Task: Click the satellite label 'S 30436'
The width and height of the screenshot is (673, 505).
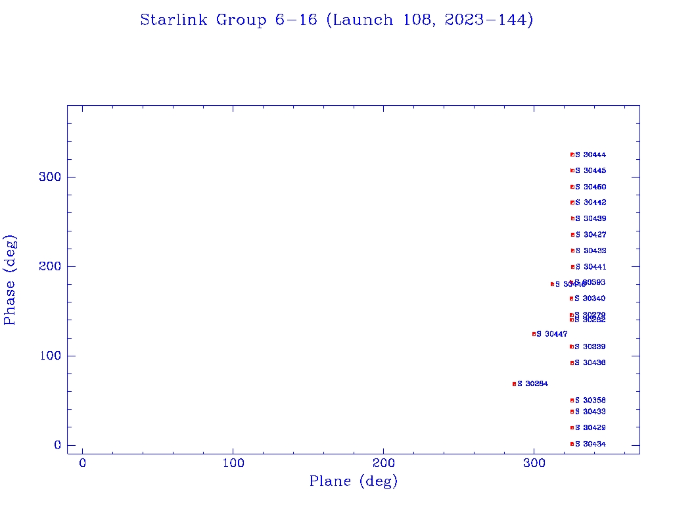Action: point(590,363)
